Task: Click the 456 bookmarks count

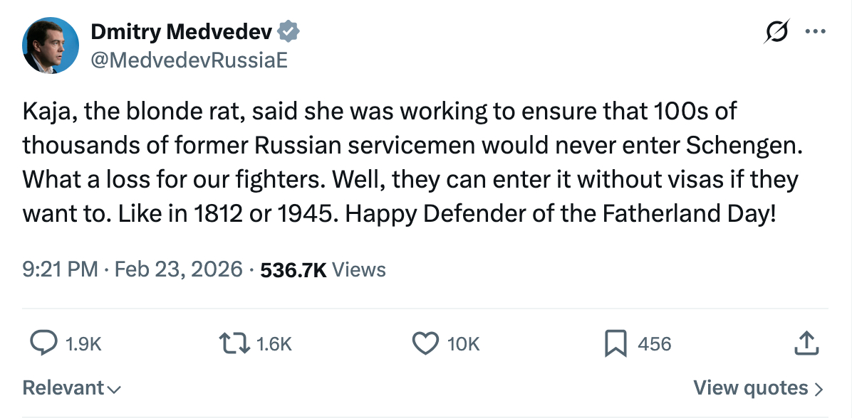Action: pos(654,344)
